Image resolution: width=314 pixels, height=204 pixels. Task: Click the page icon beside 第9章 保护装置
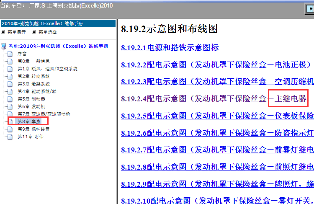pyautogui.click(x=10, y=129)
